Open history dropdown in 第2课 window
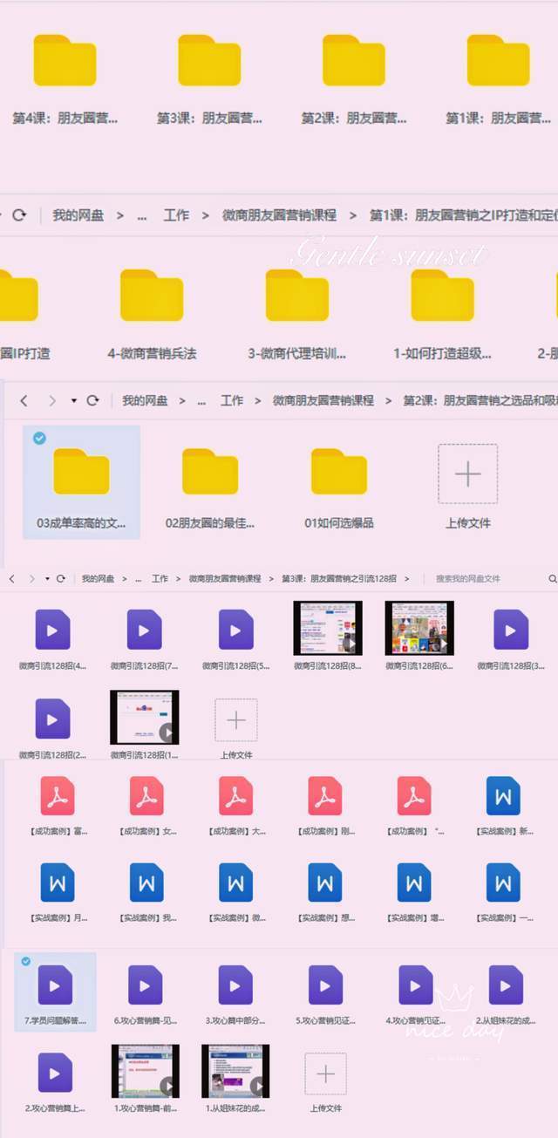Image resolution: width=558 pixels, height=1138 pixels. (x=73, y=401)
